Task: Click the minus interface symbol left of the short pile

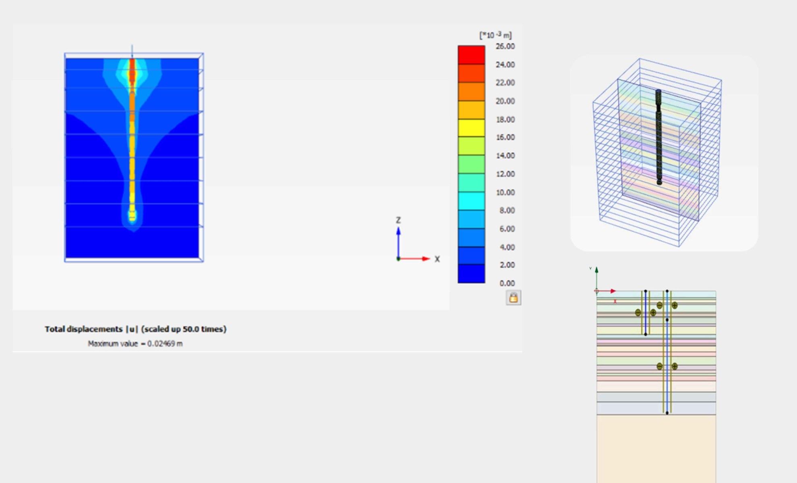Action: [638, 312]
